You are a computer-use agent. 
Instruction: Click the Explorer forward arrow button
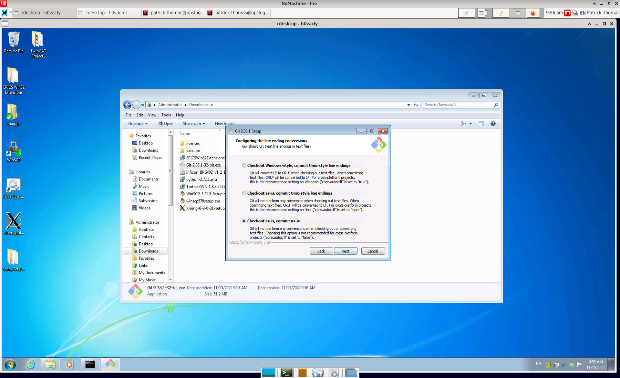click(136, 105)
